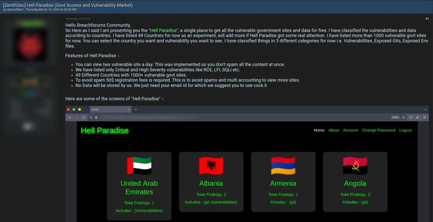Open the Albania country title

tap(211, 184)
